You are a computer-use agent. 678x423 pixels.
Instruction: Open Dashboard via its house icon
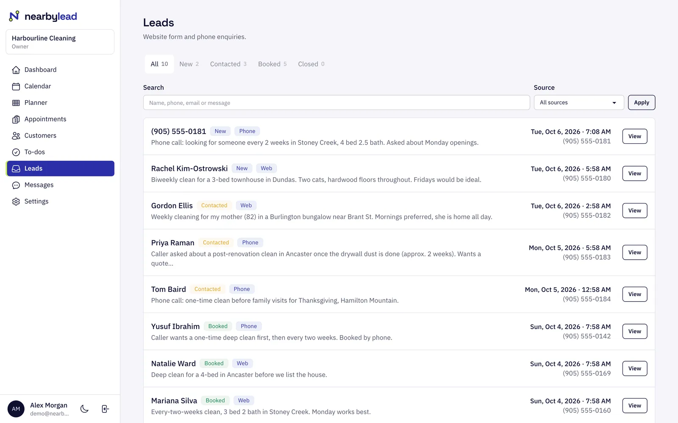16,70
